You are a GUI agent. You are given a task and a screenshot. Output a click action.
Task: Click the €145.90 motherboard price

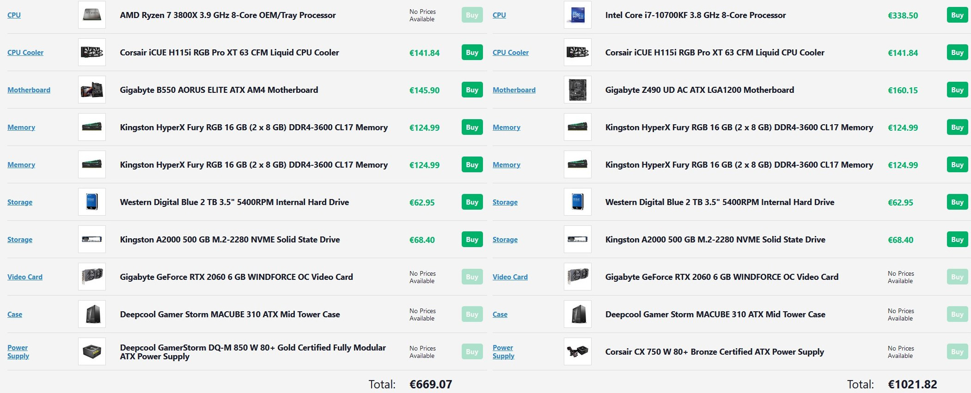click(424, 90)
